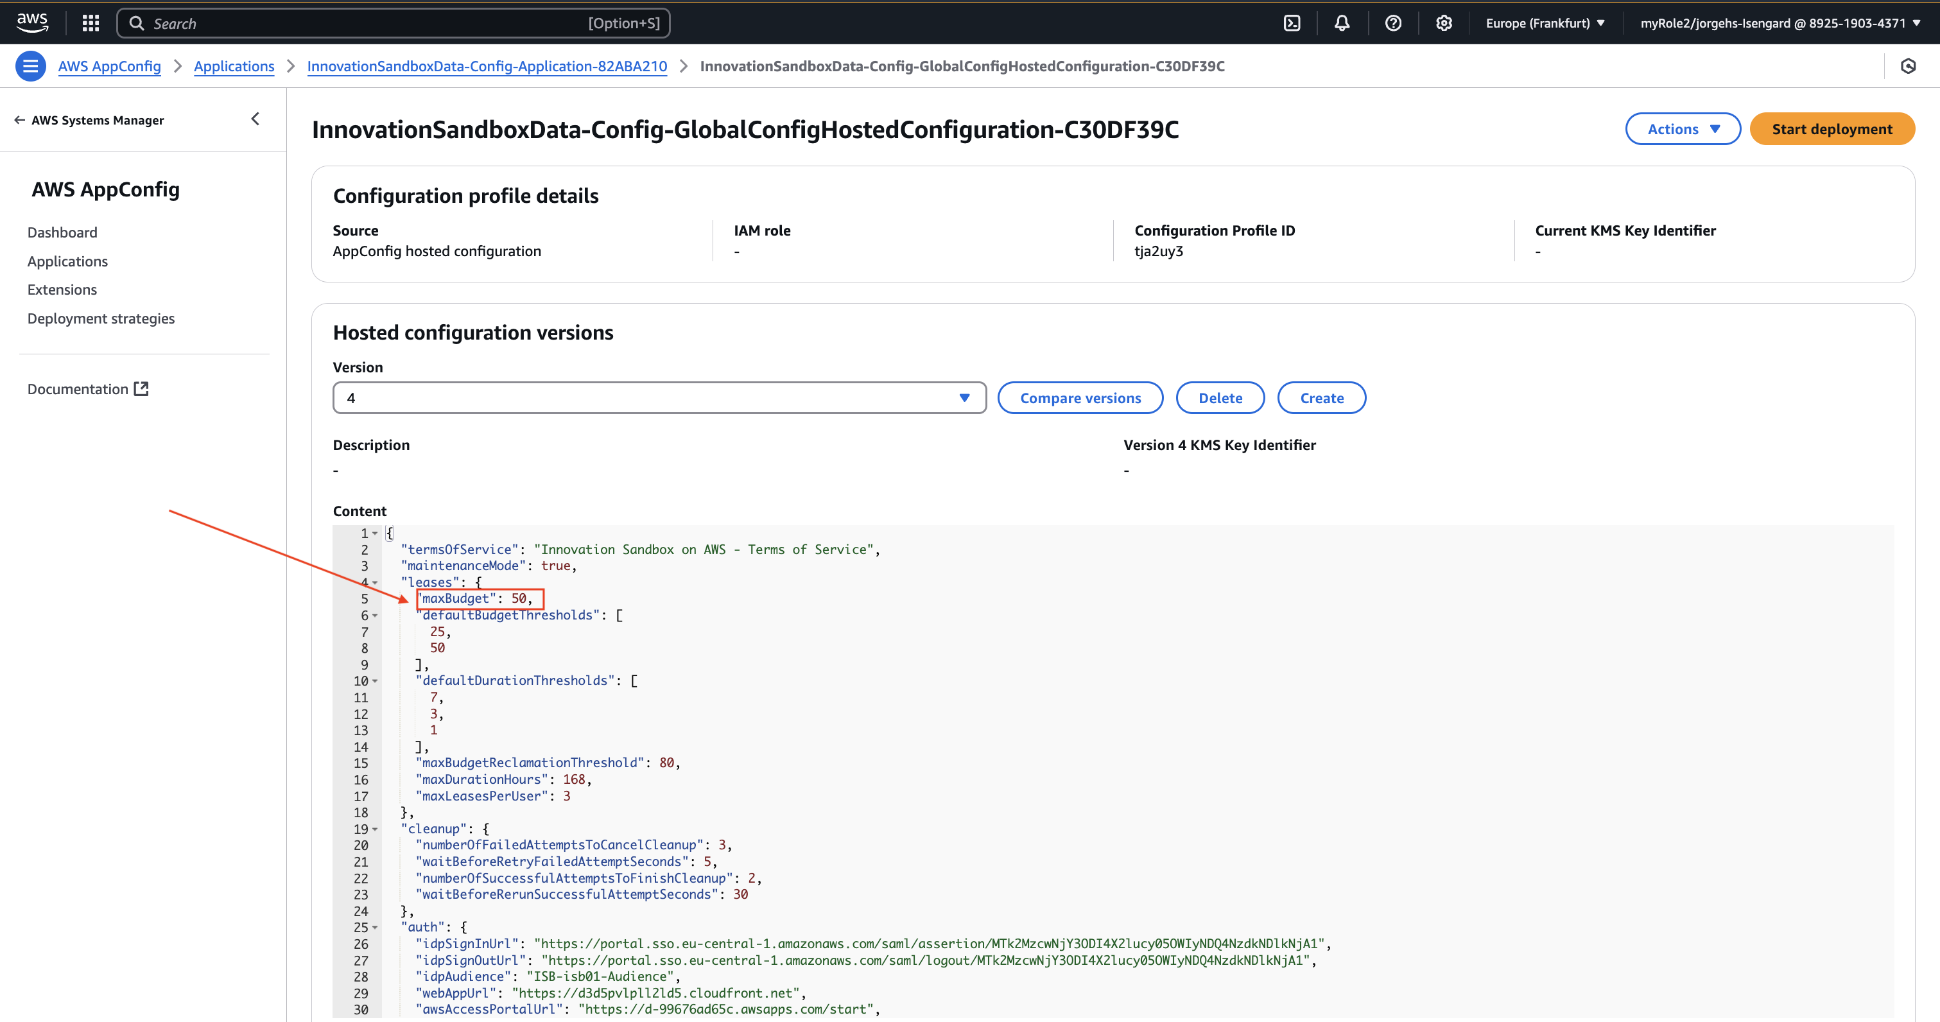The width and height of the screenshot is (1940, 1022).
Task: Click the "maxBudget": 50 line in the editor
Action: pos(474,599)
